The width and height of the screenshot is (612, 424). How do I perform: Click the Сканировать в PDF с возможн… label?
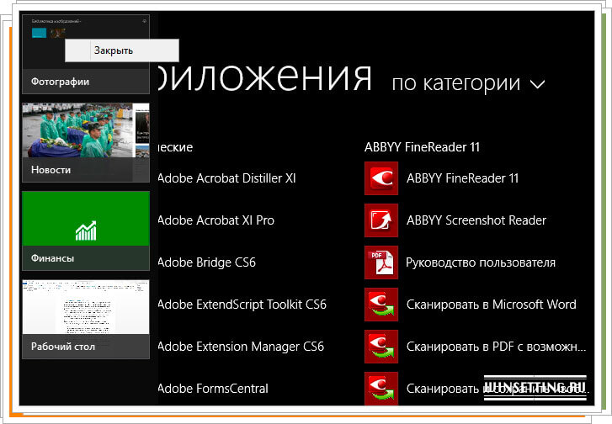click(x=496, y=347)
